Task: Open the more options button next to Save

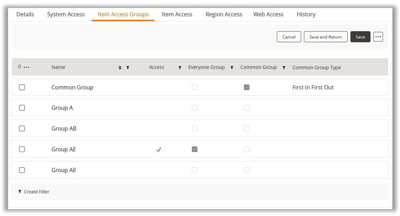Action: click(378, 37)
